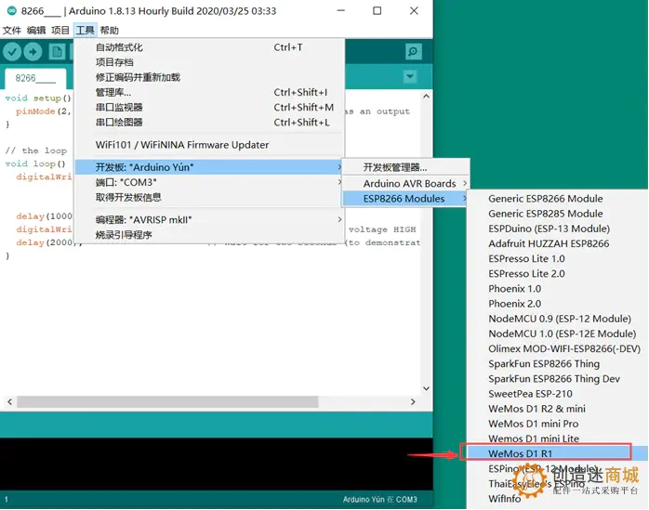This screenshot has height=510, width=649.
Task: Choose SparkFun ESP8266 Thing Dev
Action: point(557,378)
